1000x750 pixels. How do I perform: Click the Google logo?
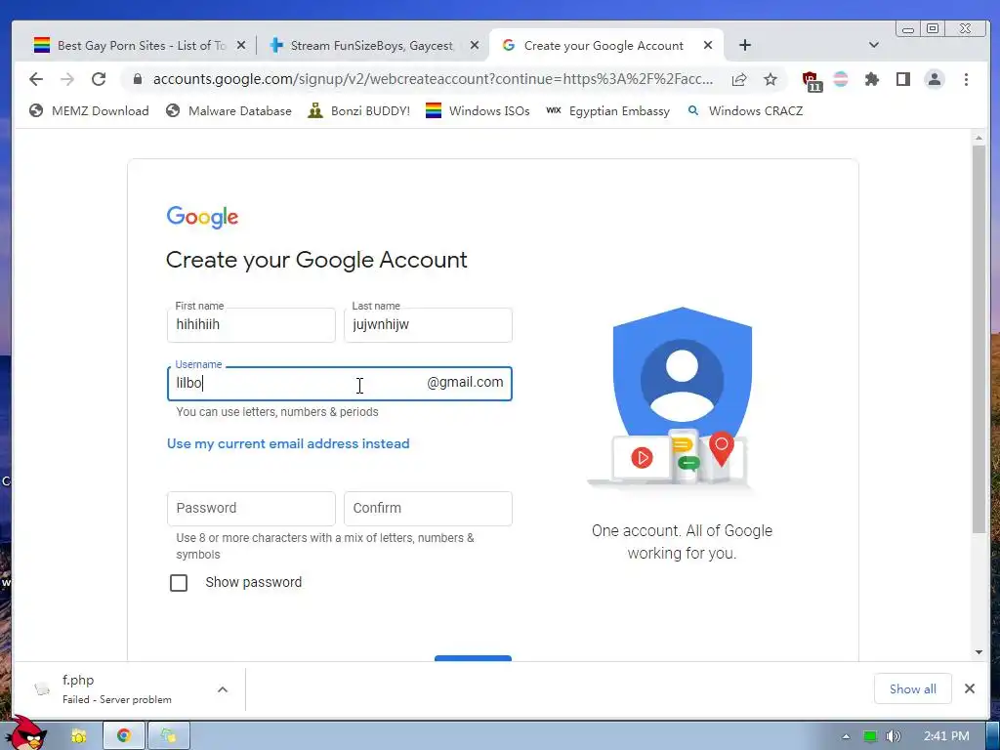click(202, 217)
